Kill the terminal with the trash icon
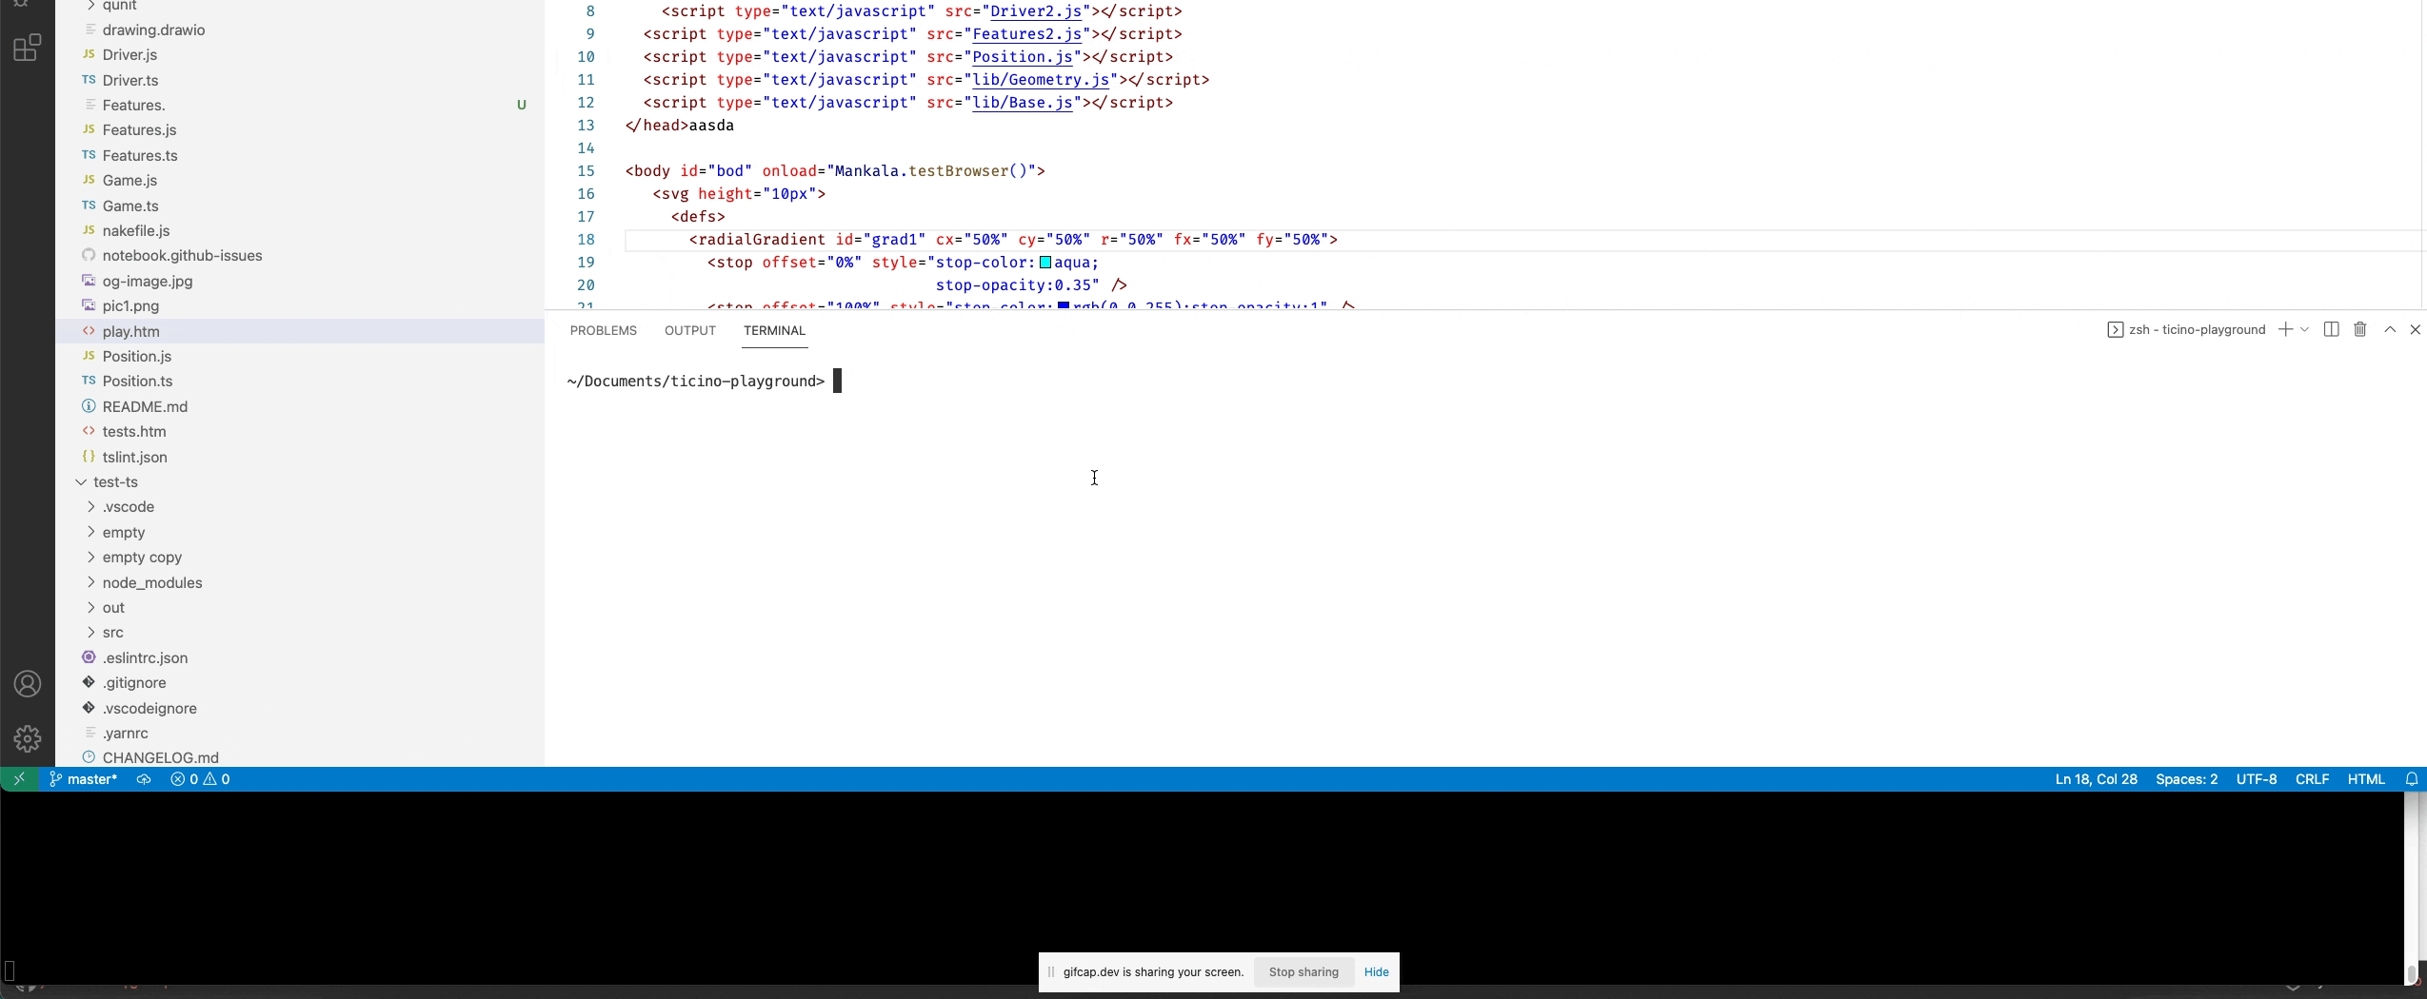 point(2357,328)
